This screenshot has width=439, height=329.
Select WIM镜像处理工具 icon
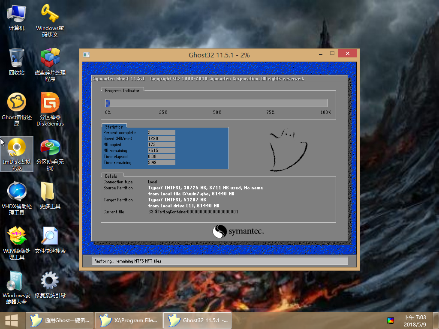17,243
